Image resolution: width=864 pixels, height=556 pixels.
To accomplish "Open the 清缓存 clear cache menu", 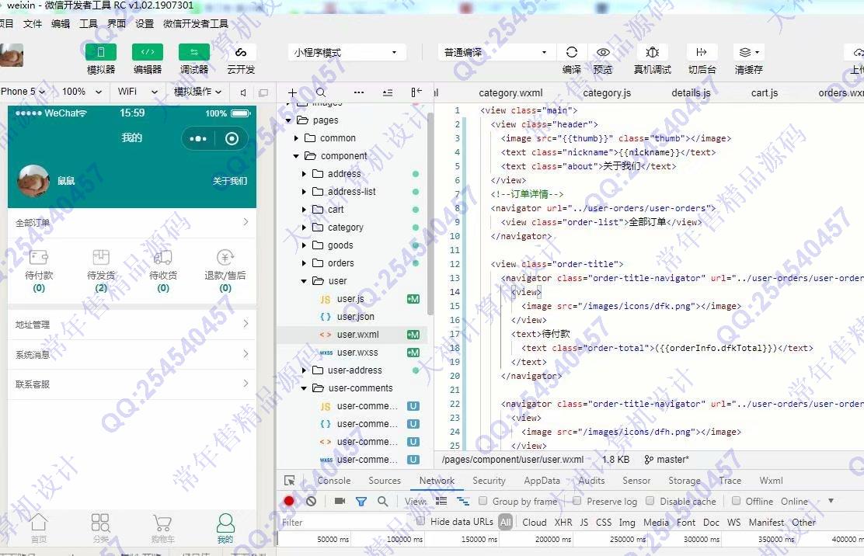I will (749, 52).
